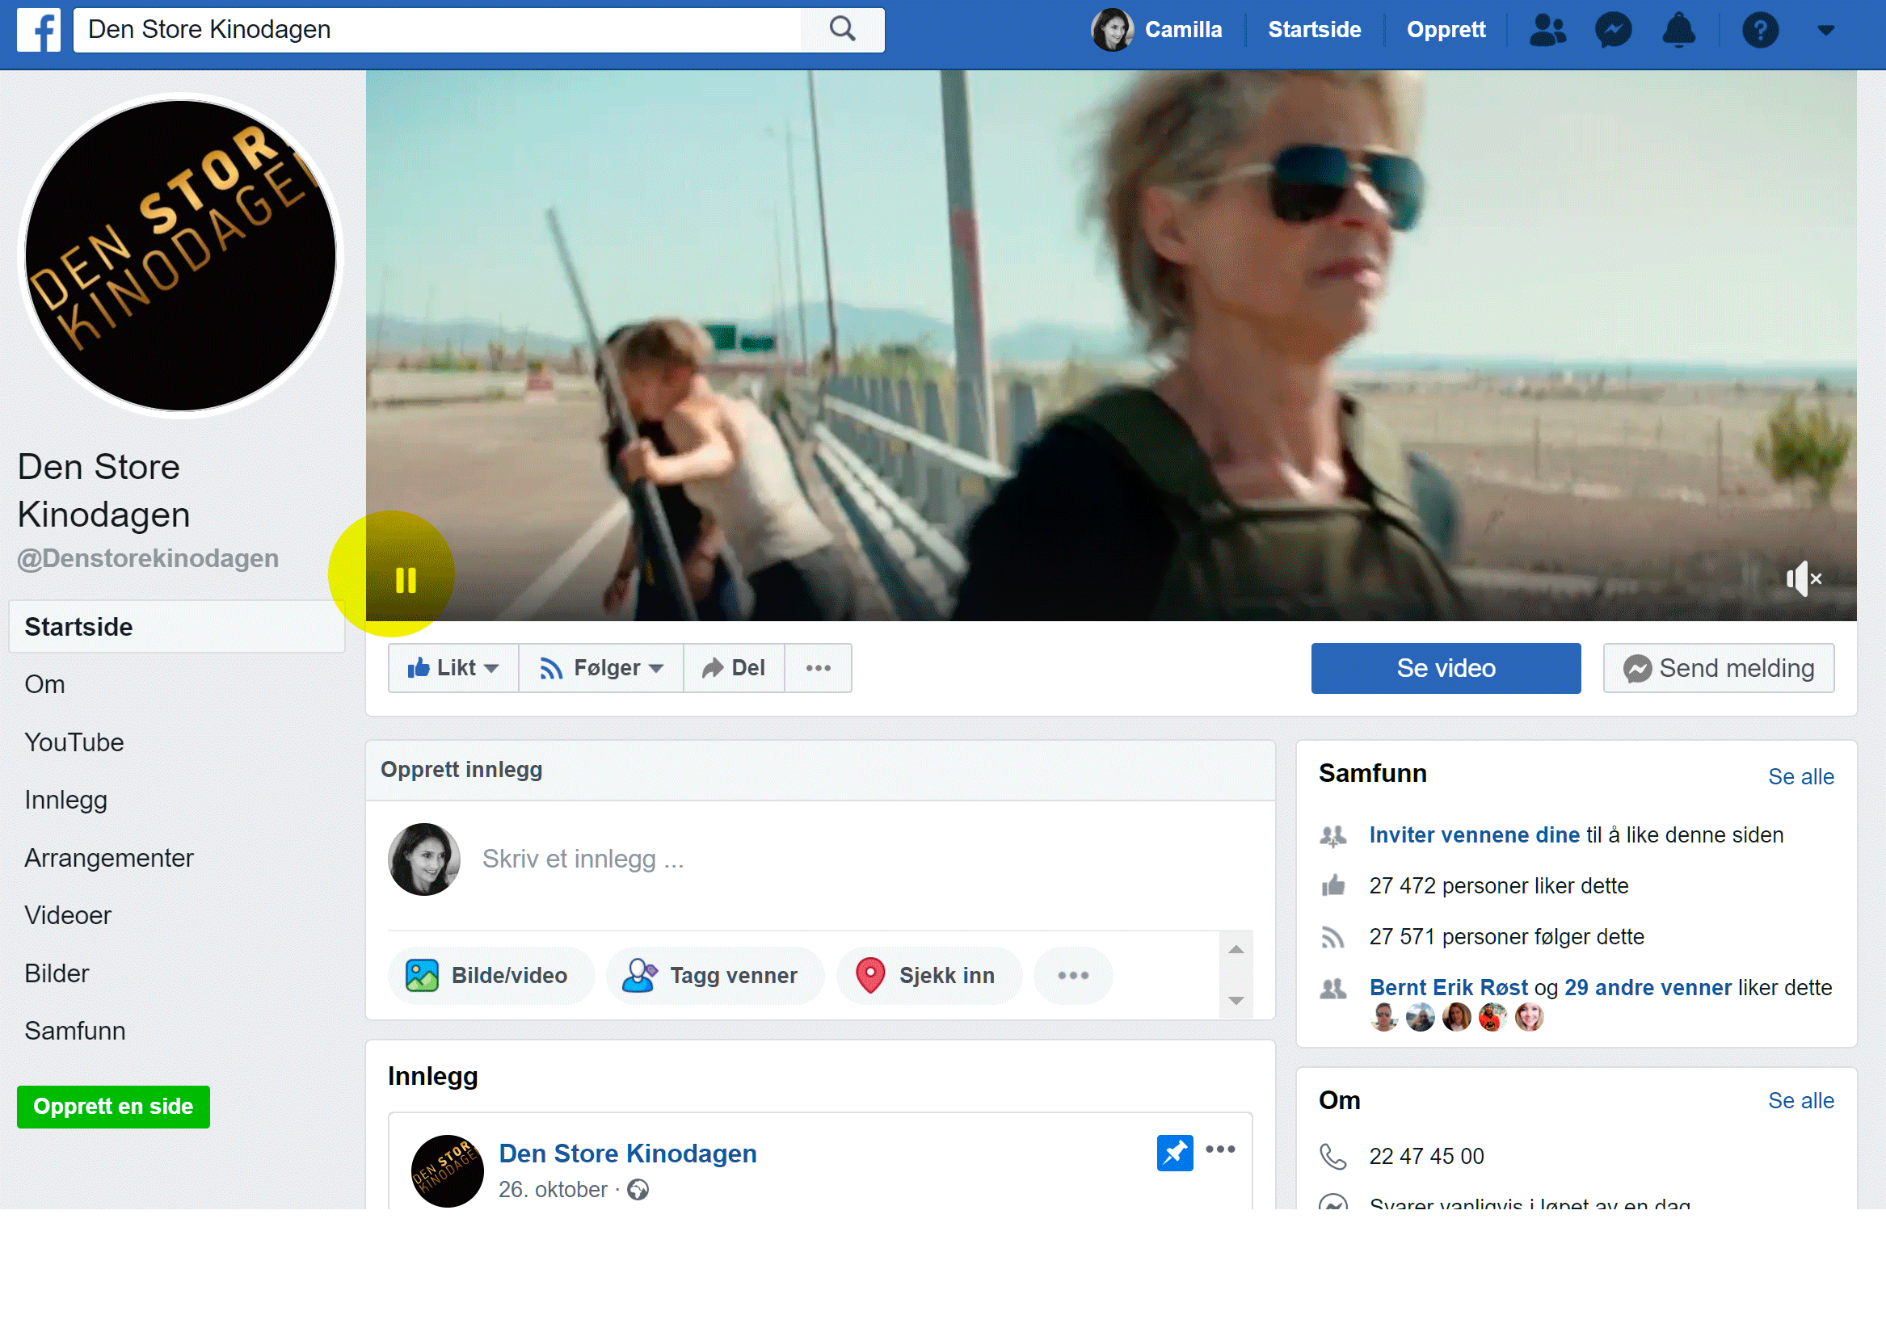Screen dimensions: 1886x1328
Task: Select Startside in the left sidebar
Action: pos(177,627)
